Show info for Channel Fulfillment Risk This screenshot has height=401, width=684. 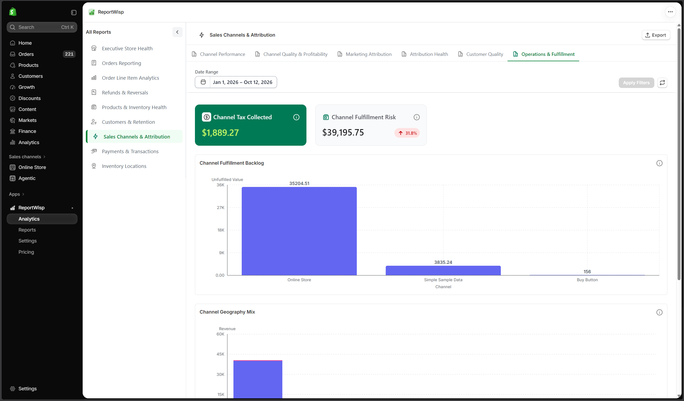pyautogui.click(x=416, y=117)
